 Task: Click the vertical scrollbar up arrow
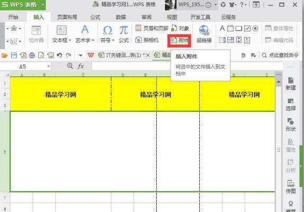click(279, 82)
